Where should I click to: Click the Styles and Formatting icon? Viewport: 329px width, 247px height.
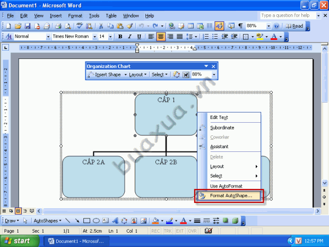click(8, 37)
